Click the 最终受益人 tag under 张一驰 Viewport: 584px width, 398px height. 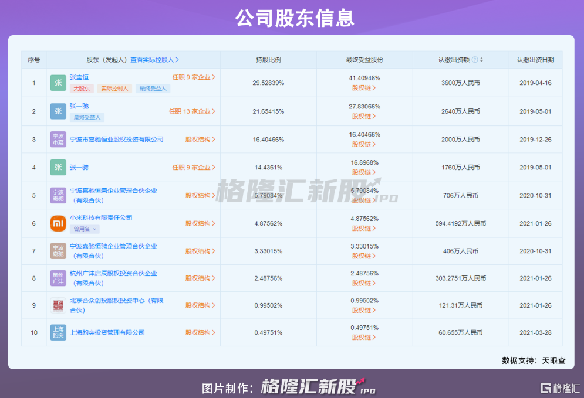[x=86, y=117]
